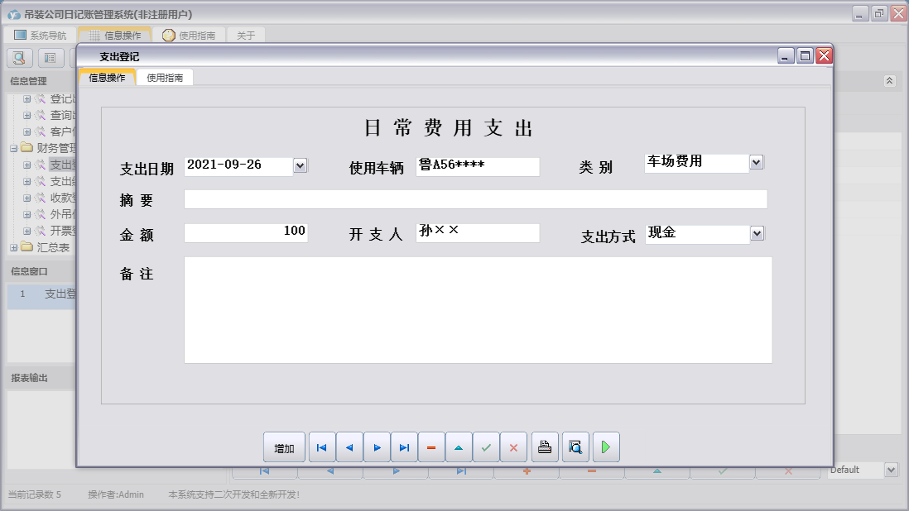Screen dimensions: 909x511
Task: Edit the current record with the triangle icon
Action: coord(459,447)
